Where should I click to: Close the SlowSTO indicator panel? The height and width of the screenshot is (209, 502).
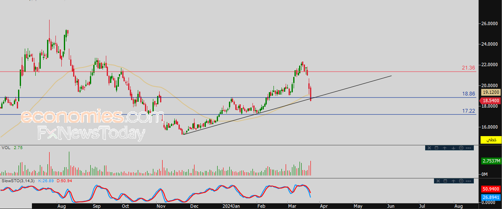point(438,181)
